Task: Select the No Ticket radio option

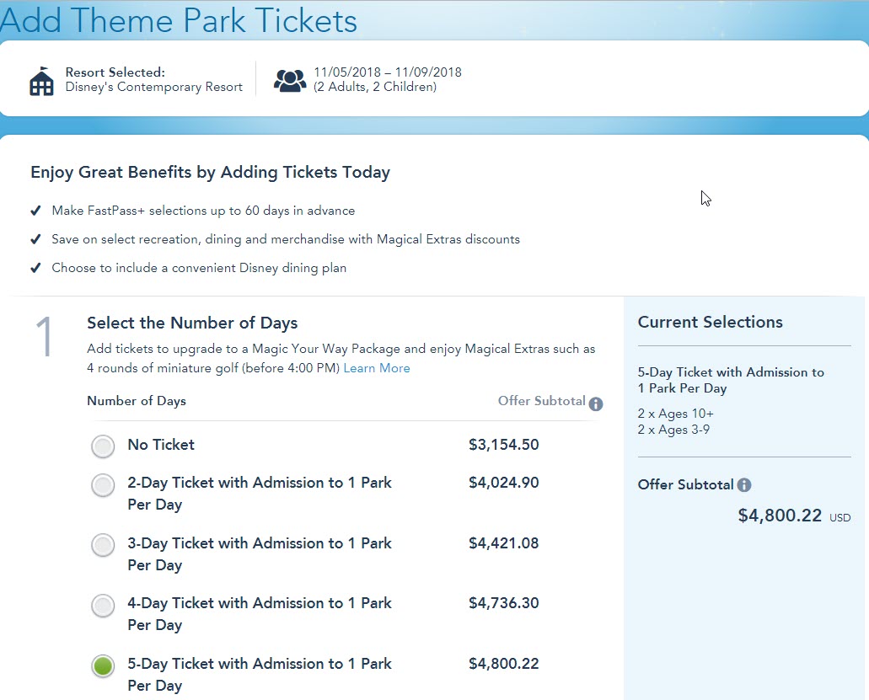Action: 103,446
